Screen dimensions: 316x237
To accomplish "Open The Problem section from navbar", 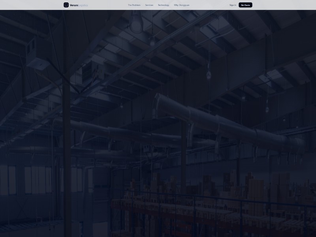I will pos(134,5).
